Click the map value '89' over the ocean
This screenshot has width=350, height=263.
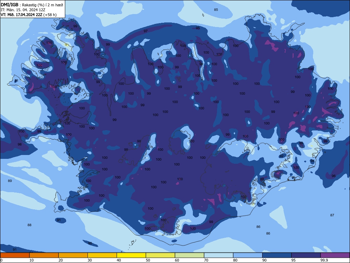tap(10, 181)
